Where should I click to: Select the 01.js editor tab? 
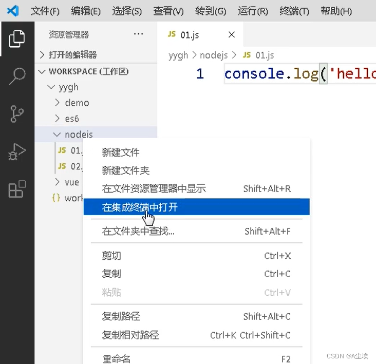tap(200, 34)
